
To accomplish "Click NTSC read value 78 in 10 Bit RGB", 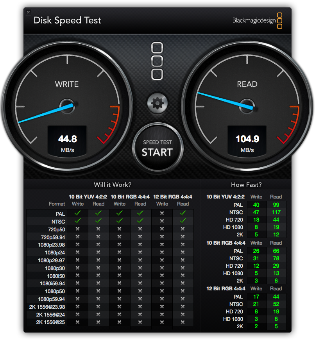I will [276, 258].
